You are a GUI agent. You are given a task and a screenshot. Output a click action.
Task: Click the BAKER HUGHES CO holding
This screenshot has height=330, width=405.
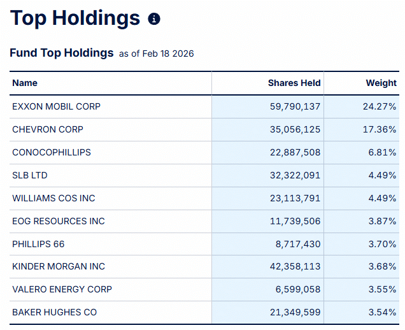[x=55, y=312]
